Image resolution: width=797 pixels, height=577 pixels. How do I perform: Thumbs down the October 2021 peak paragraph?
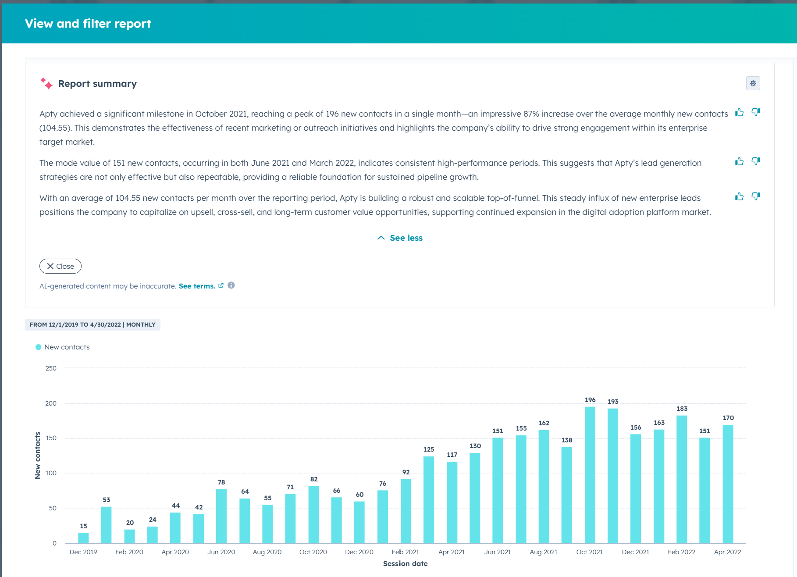pyautogui.click(x=756, y=112)
